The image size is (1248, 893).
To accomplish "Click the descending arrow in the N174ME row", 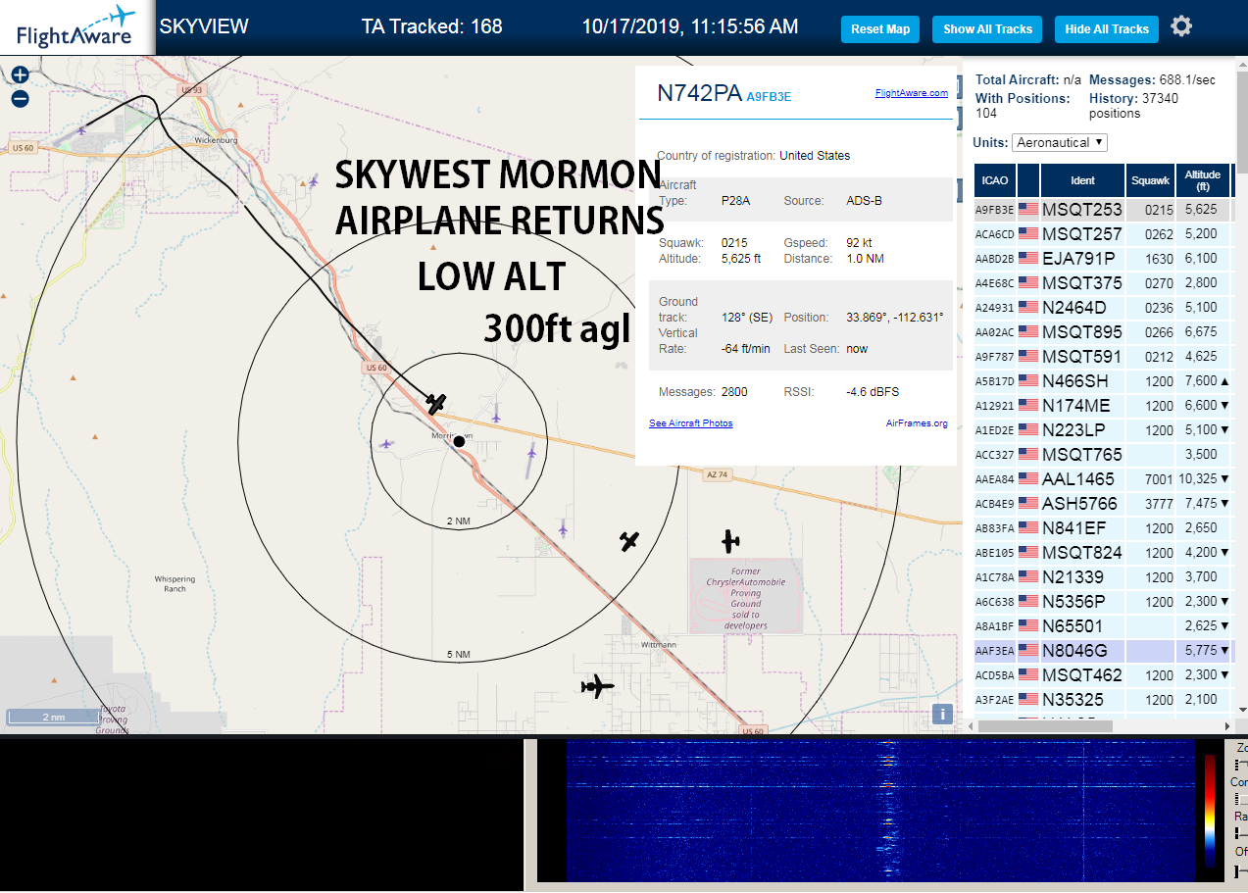I will click(x=1225, y=406).
